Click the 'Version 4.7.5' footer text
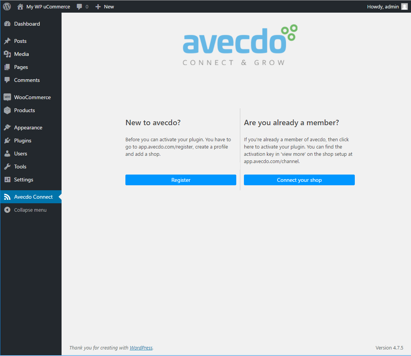This screenshot has width=411, height=356. pyautogui.click(x=389, y=348)
